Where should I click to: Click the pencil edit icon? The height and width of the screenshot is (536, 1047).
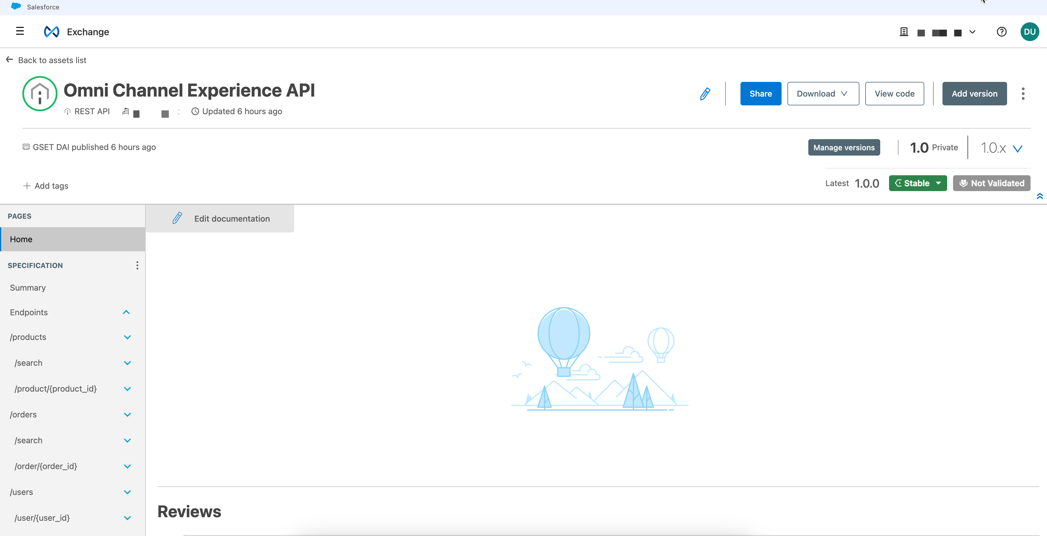705,94
